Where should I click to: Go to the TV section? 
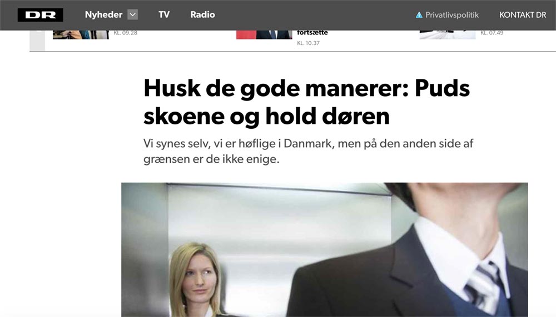(x=164, y=14)
